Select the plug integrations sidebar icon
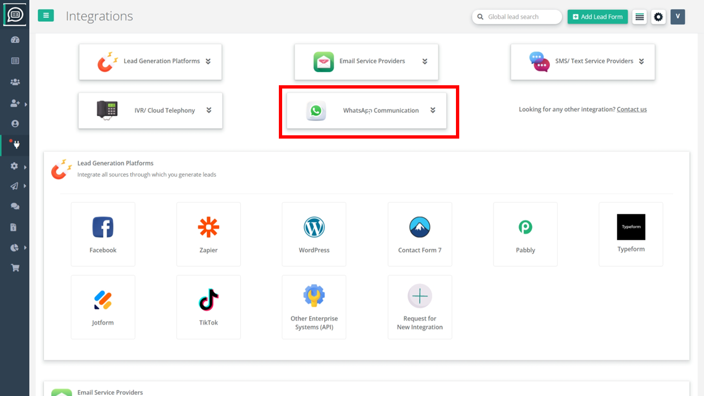This screenshot has width=704, height=396. coord(15,145)
